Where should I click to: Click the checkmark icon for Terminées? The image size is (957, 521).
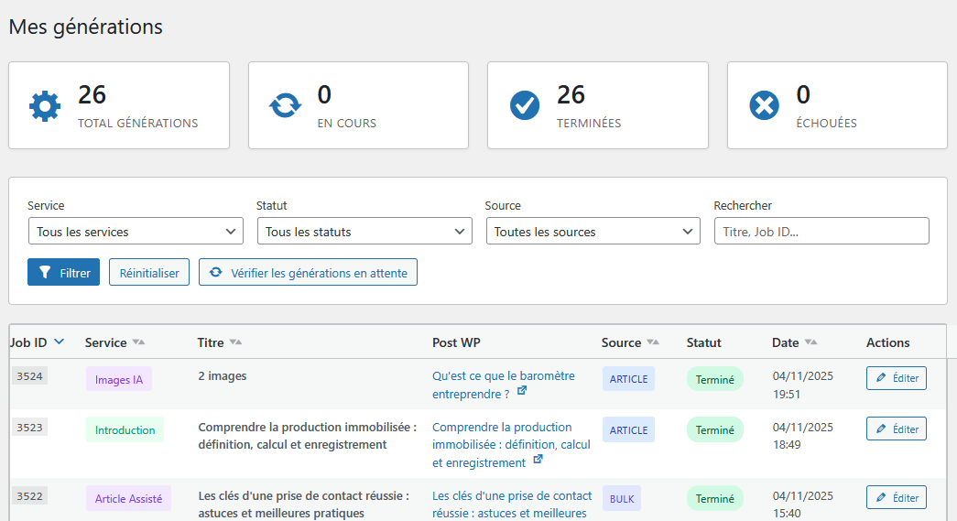point(525,106)
